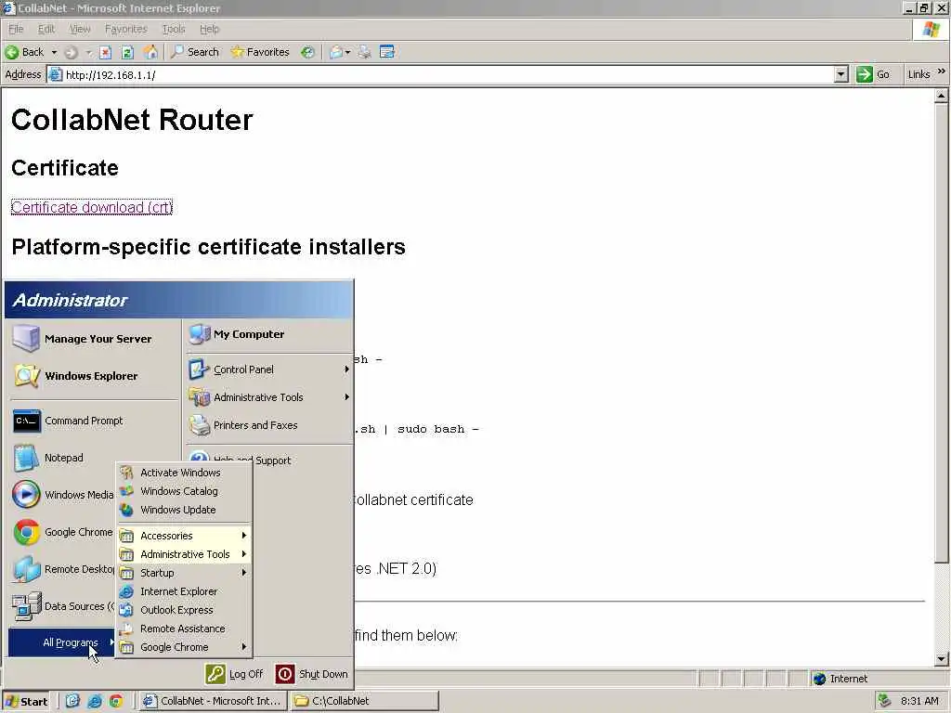Open the address bar dropdown list
This screenshot has height=713, width=951.
tap(840, 74)
